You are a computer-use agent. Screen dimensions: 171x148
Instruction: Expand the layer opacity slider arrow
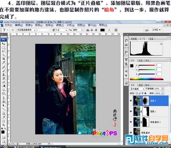point(162,89)
